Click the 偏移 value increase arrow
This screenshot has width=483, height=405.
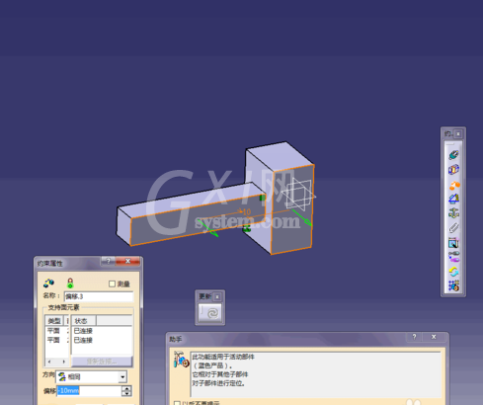pos(126,388)
